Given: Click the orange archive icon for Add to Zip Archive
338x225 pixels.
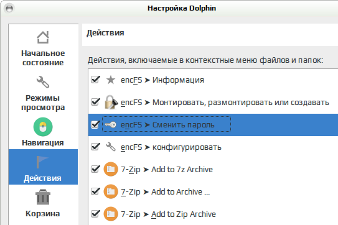Looking at the screenshot, I should click(x=111, y=214).
